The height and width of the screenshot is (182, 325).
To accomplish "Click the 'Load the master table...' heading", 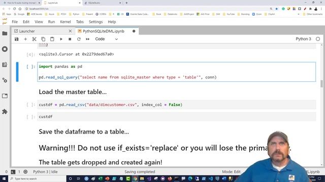I will tap(73, 92).
